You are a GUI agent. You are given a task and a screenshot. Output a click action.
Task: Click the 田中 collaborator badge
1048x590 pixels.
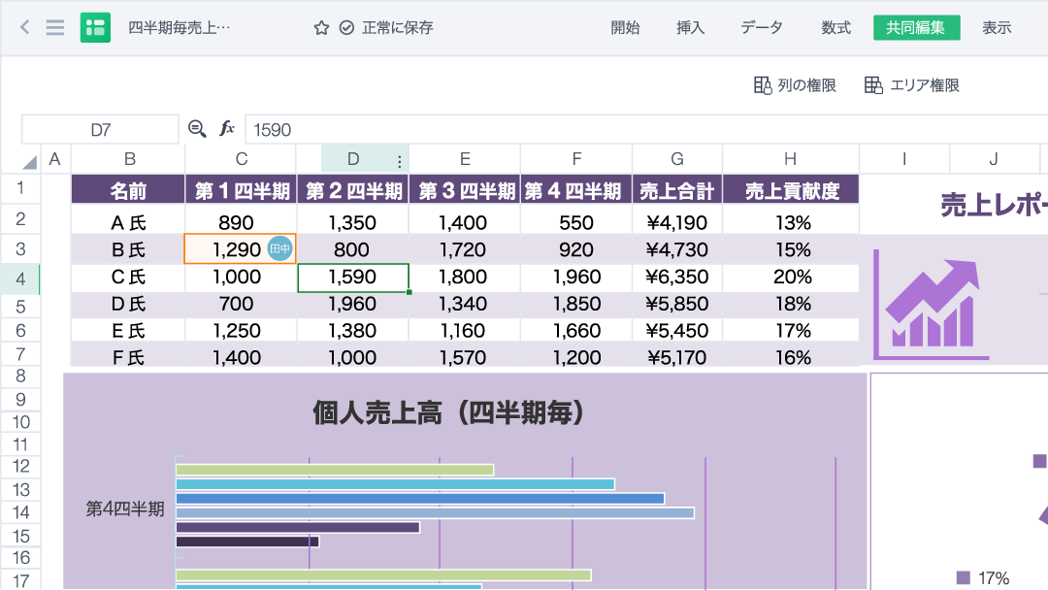(x=279, y=249)
